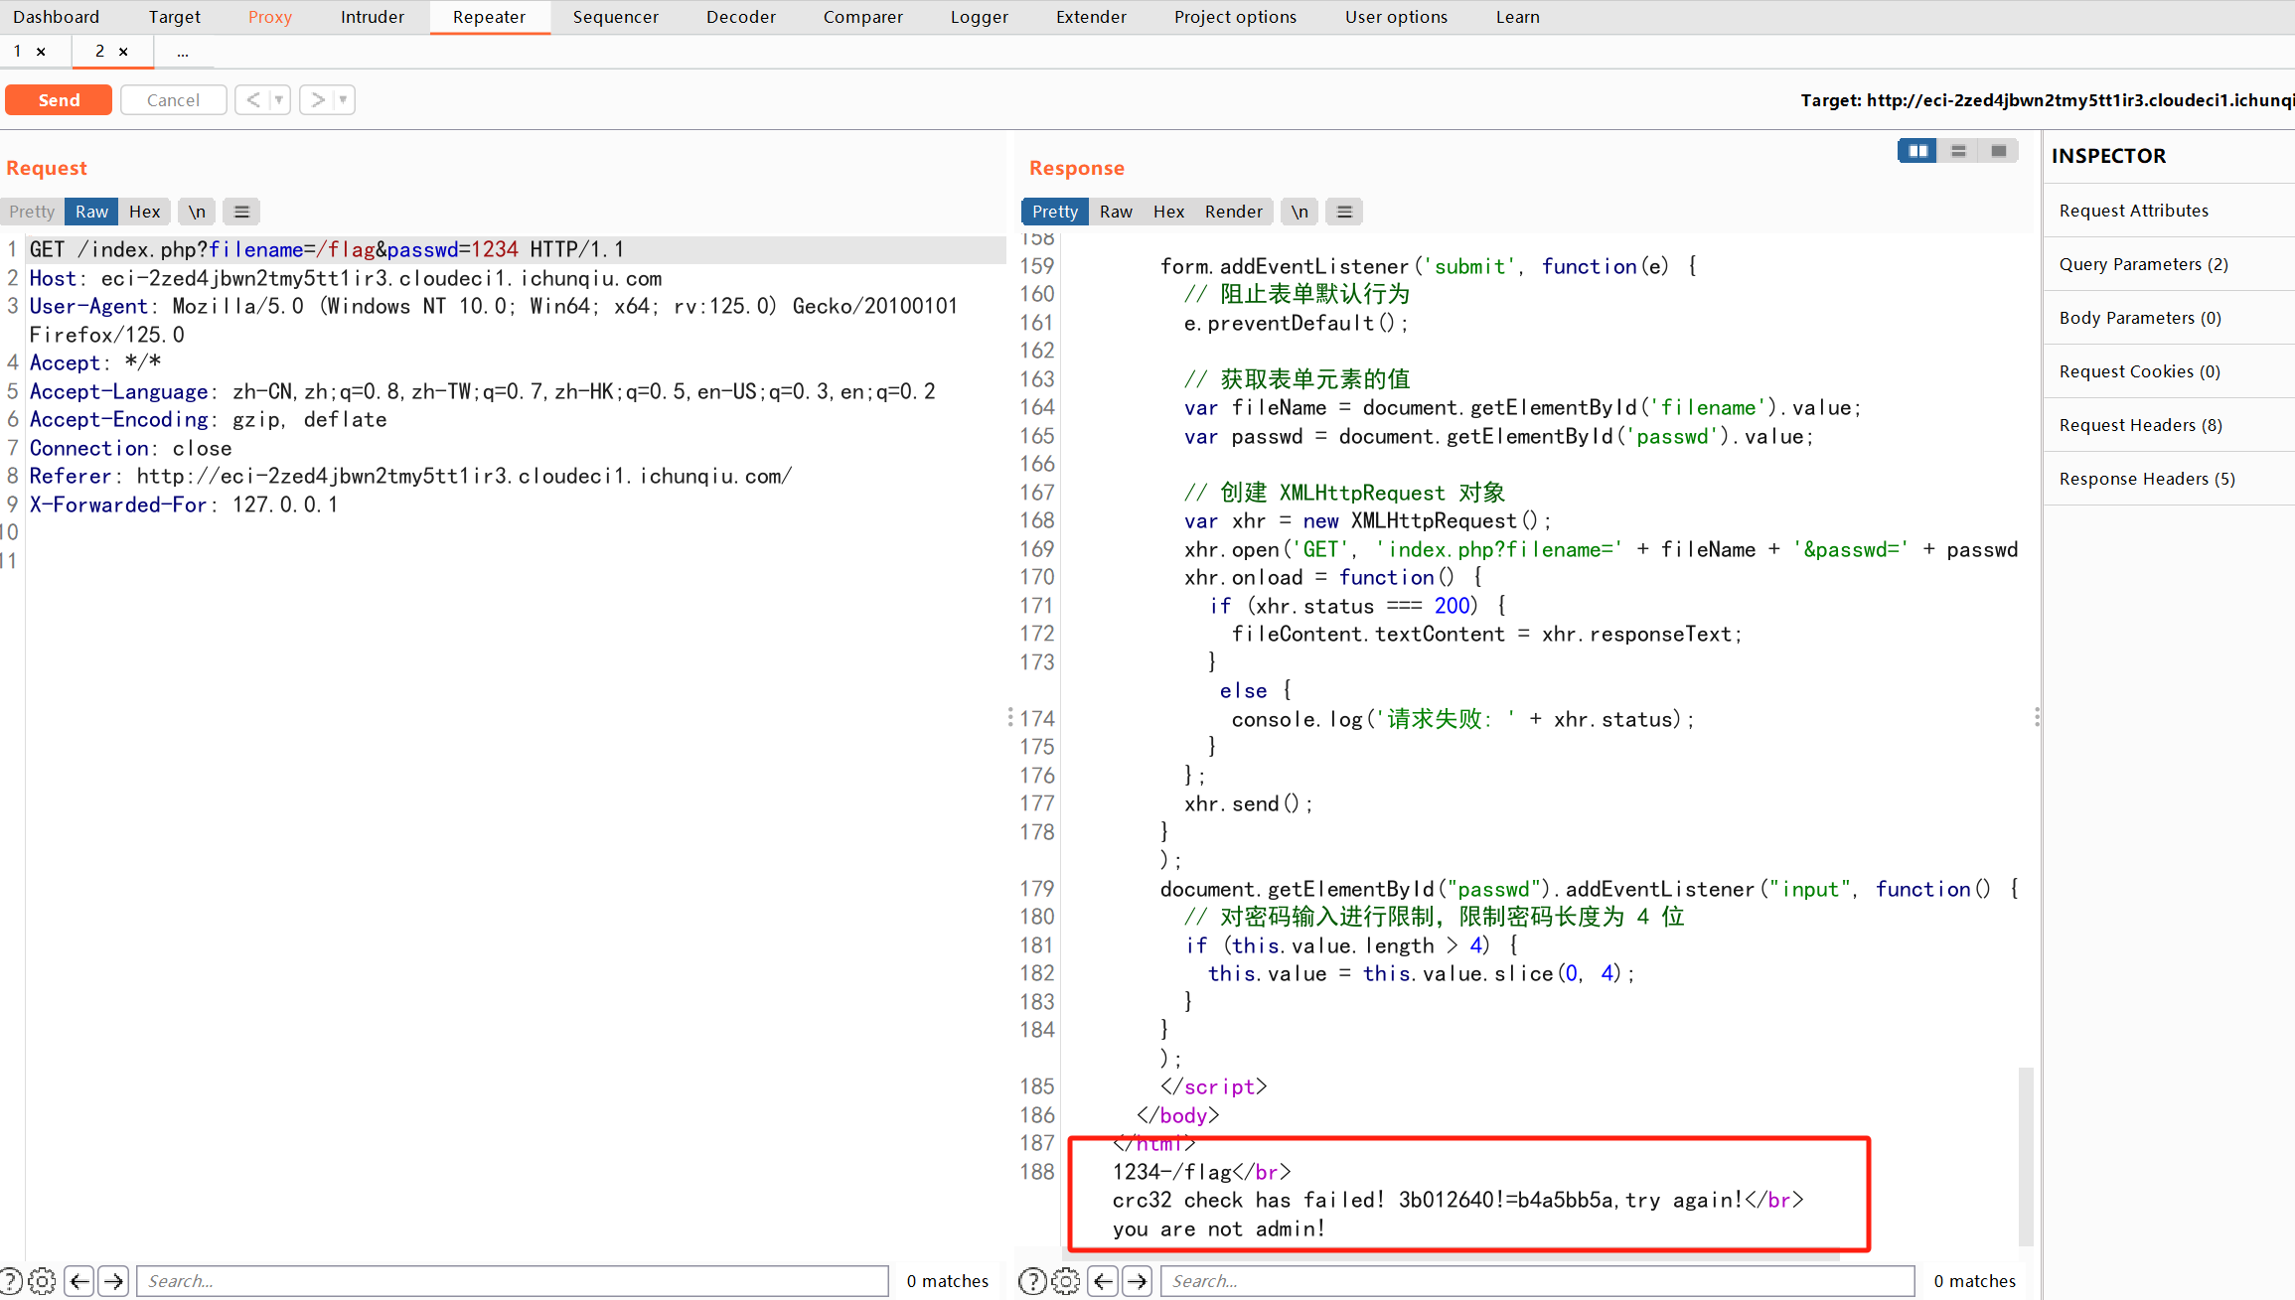
Task: Click the request panel settings gear icon
Action: pyautogui.click(x=42, y=1281)
